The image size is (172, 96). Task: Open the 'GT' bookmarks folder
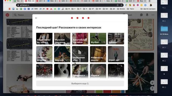tap(91, 9)
